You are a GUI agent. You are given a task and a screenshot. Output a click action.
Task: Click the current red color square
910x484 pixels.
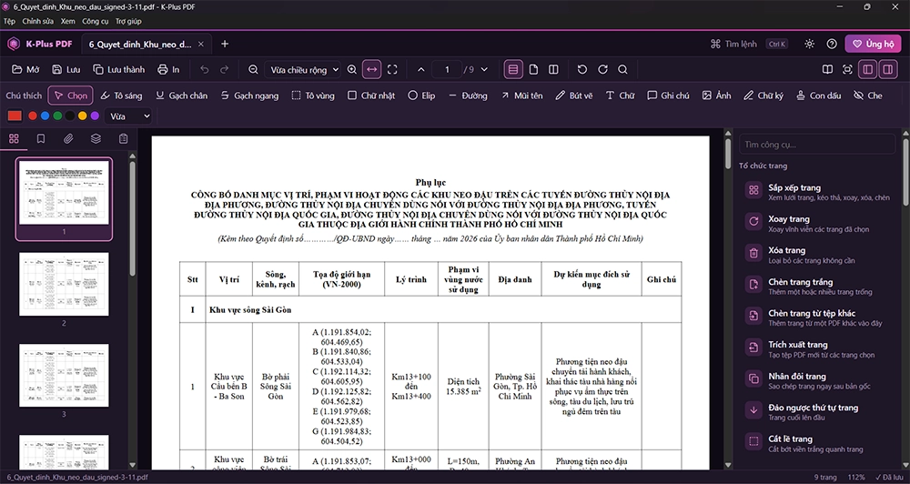coord(15,116)
